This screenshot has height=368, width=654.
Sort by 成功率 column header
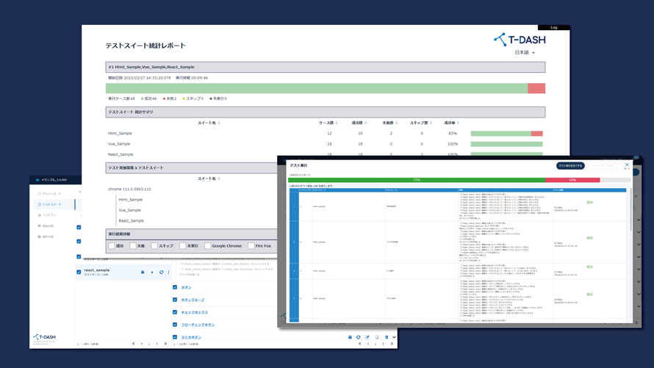[452, 123]
